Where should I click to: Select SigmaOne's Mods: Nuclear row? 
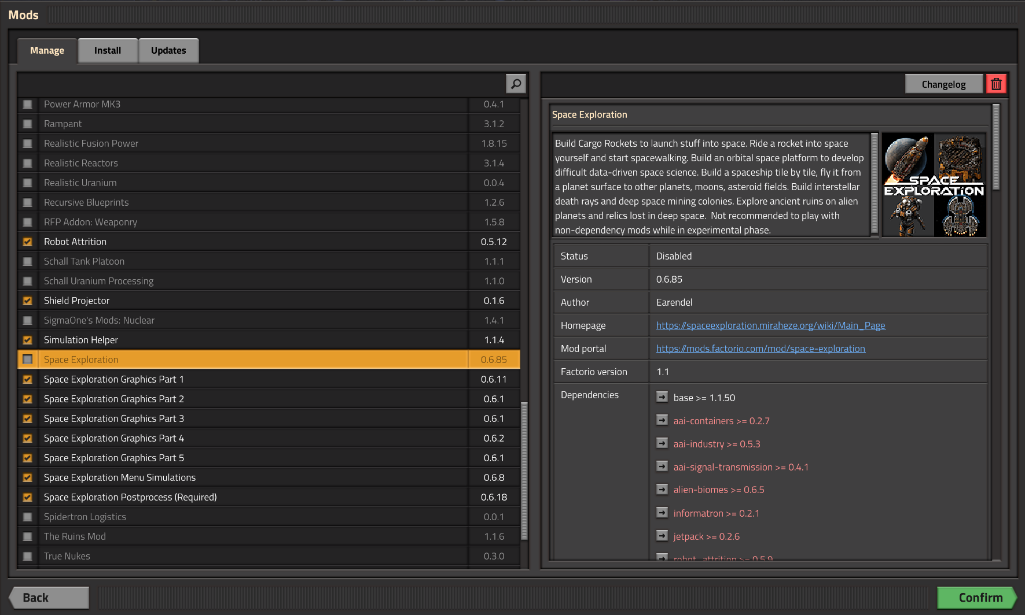(x=269, y=320)
